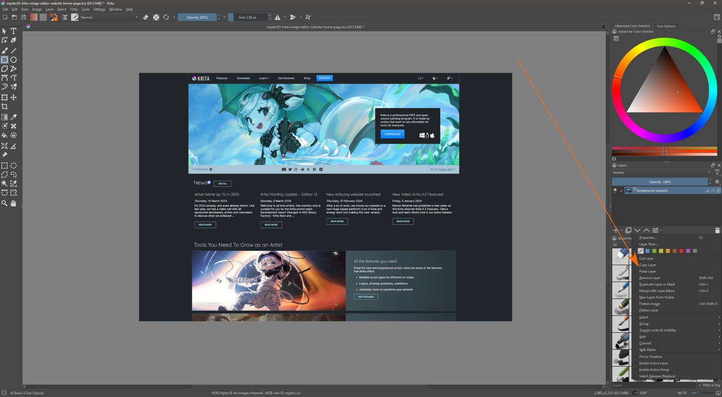The height and width of the screenshot is (397, 722).
Task: Select the Text tool in toolbox
Action: pyautogui.click(x=14, y=32)
